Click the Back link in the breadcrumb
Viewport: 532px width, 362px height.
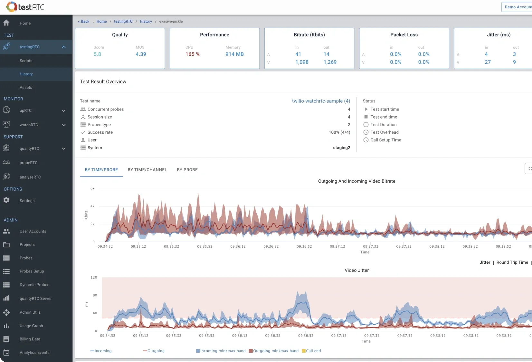(x=83, y=21)
